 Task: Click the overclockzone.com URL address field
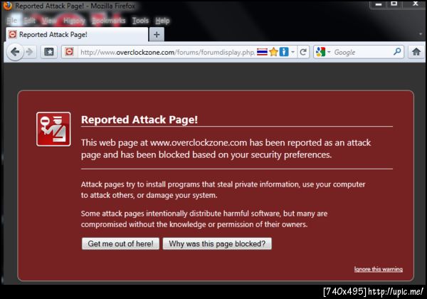point(167,52)
